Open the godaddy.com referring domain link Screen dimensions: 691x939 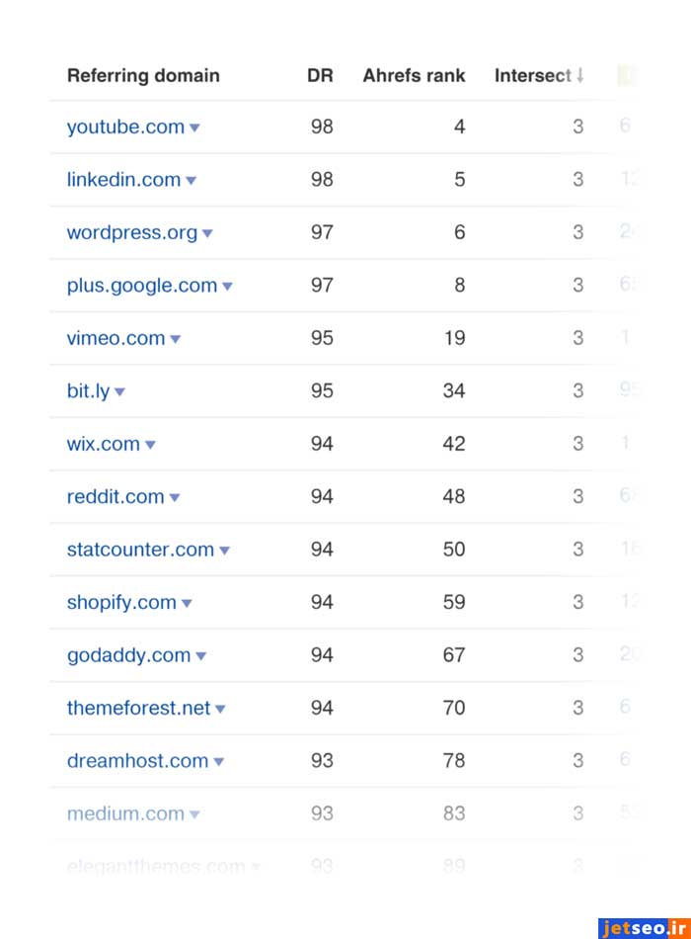click(x=128, y=655)
